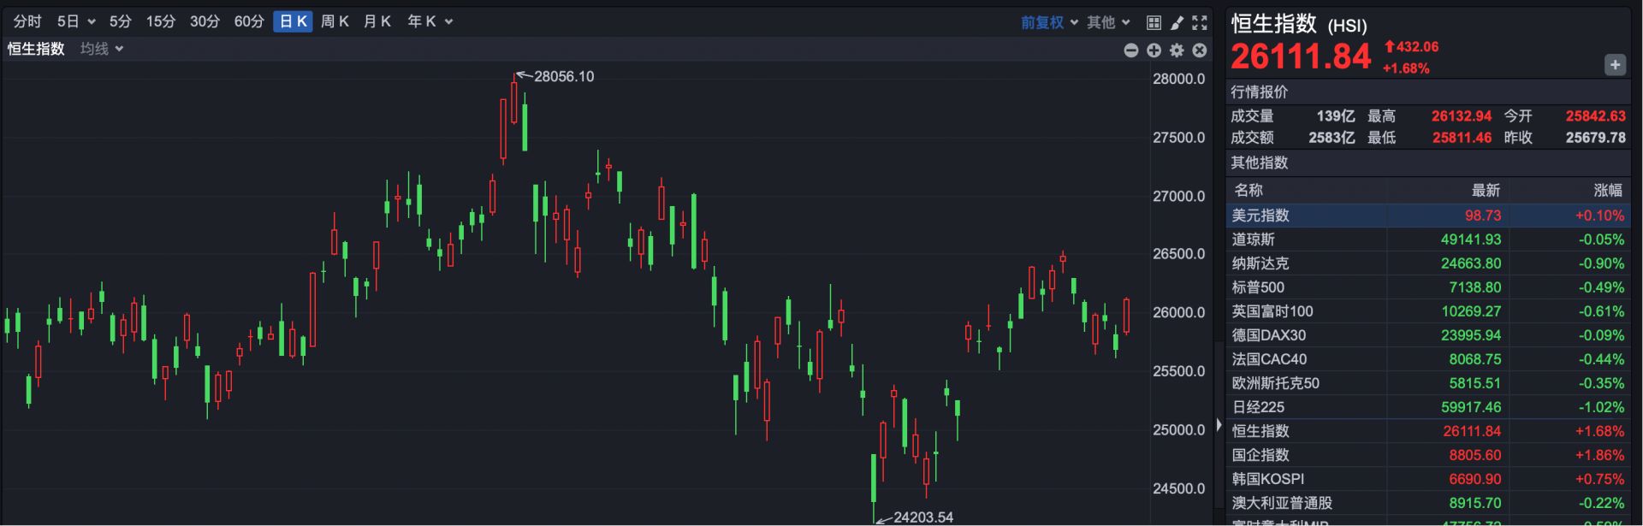Switch to 周K weekly chart tab
This screenshot has height=526, width=1643.
coord(335,21)
